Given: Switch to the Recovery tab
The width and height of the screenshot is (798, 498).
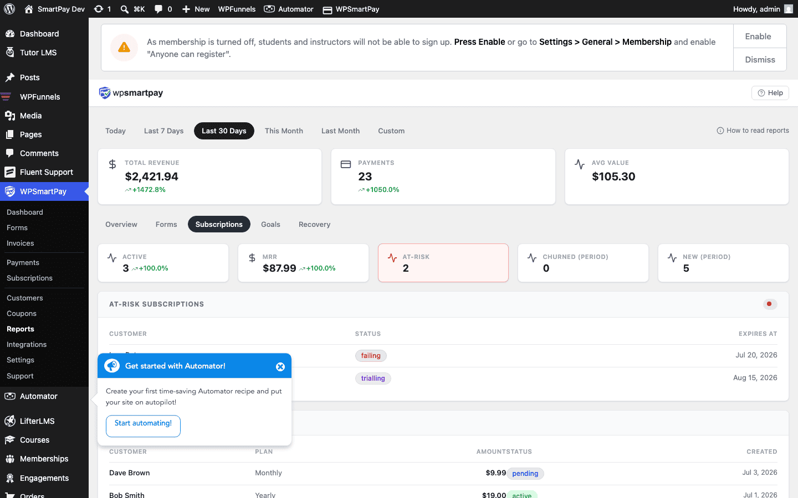Looking at the screenshot, I should pos(314,224).
